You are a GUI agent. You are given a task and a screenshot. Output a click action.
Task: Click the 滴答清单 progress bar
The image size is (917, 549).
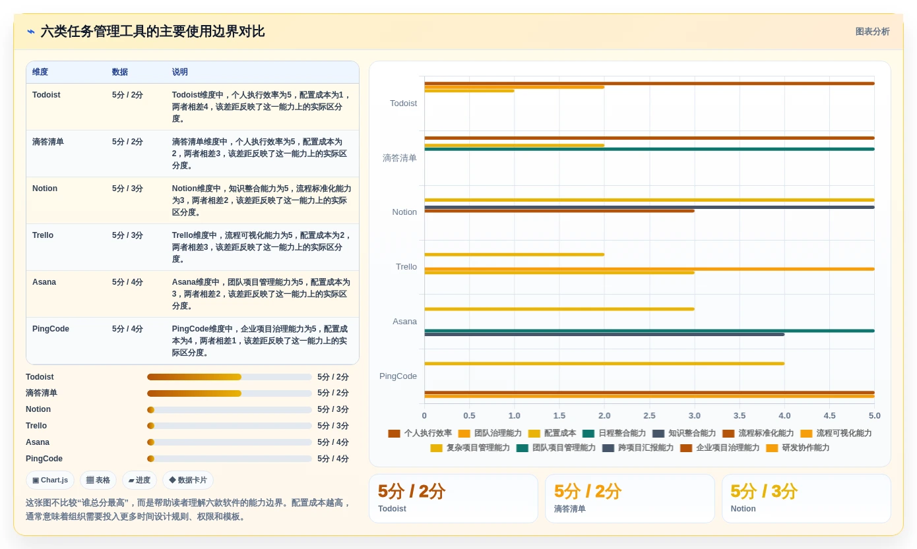(230, 393)
